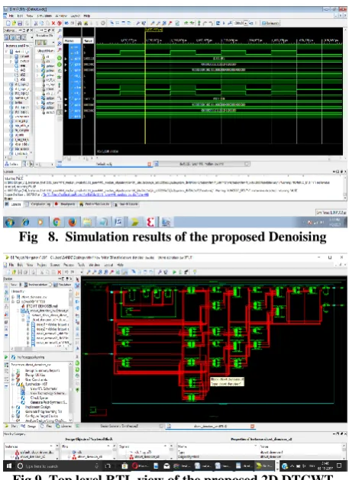Click Relaunch button in ISim toolbar
The image size is (349, 480).
[270, 23]
